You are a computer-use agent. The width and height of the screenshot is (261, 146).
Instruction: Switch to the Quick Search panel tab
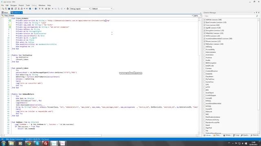[x=245, y=135]
